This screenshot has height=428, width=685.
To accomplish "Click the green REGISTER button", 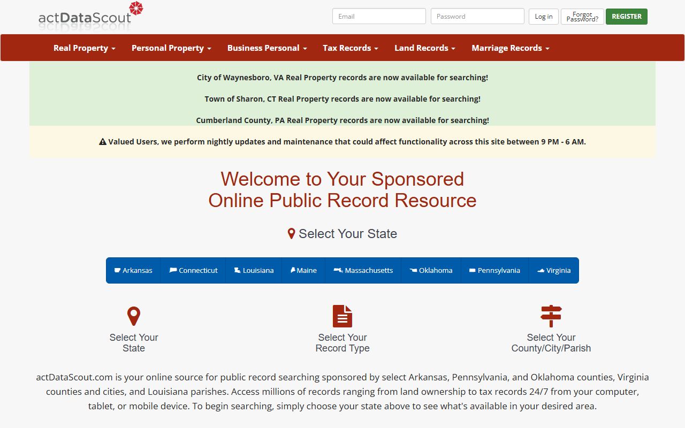I will point(627,17).
